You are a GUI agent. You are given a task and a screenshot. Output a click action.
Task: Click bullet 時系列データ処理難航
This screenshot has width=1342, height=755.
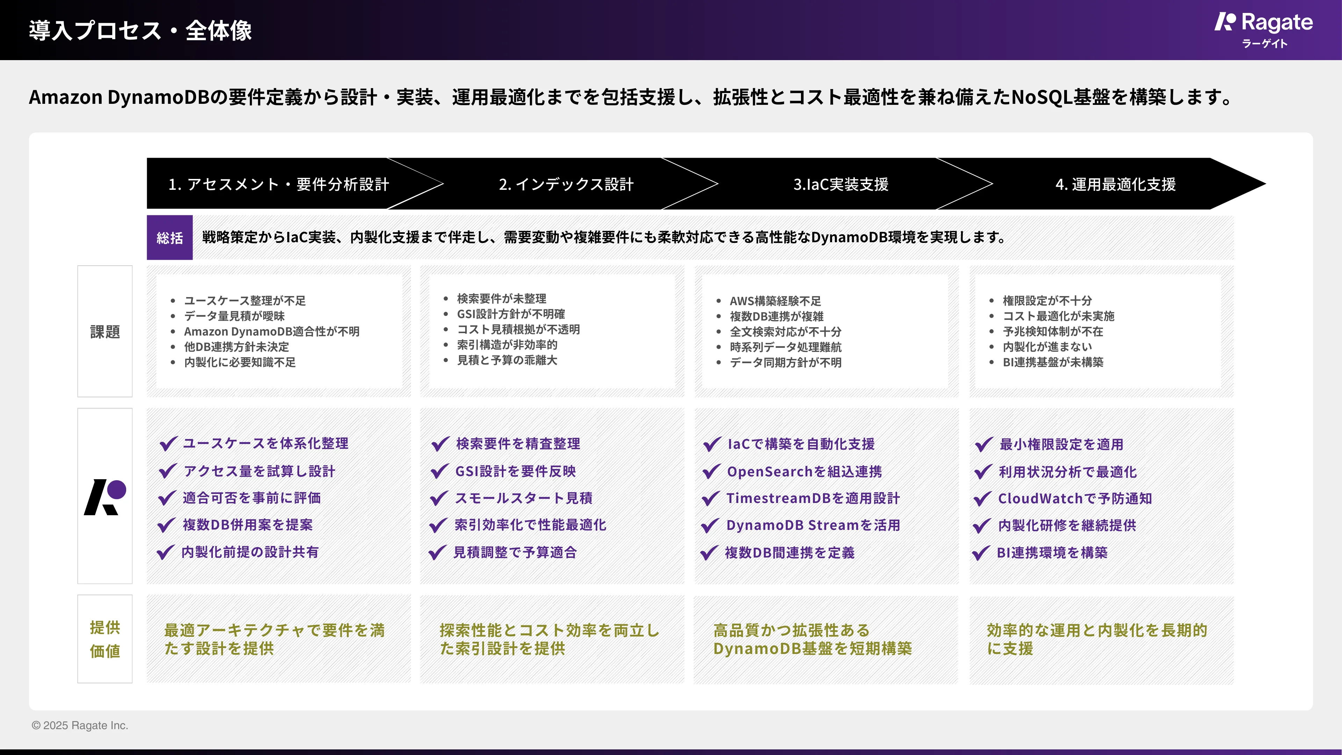tap(786, 347)
